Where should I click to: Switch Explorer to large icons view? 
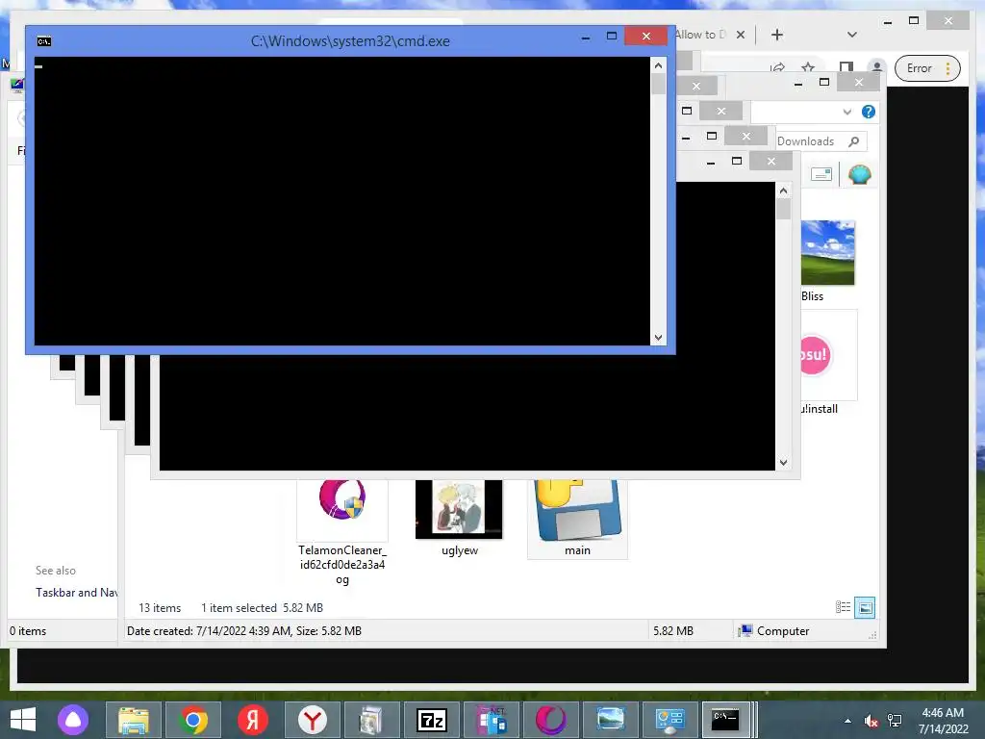865,607
